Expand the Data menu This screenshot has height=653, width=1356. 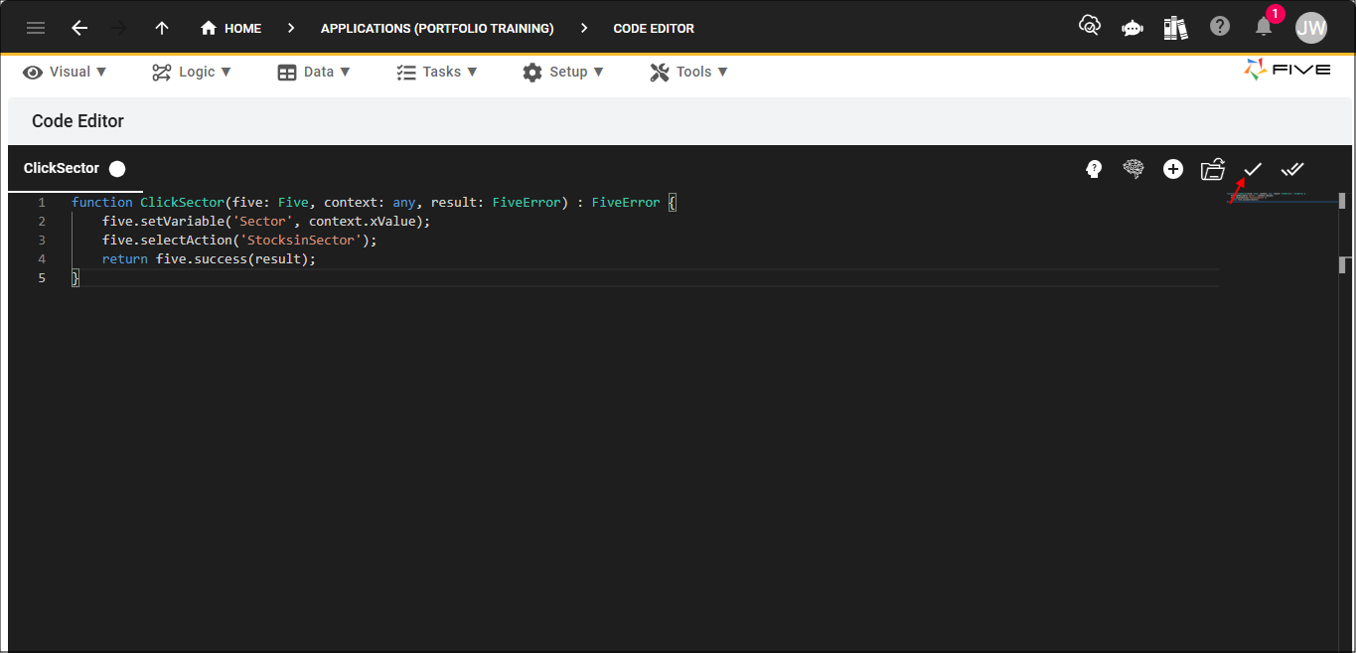(x=314, y=72)
